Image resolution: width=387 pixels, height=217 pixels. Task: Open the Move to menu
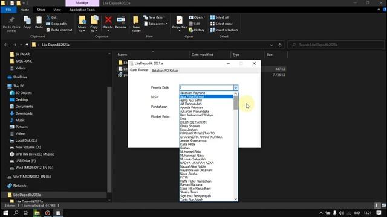pos(82,24)
